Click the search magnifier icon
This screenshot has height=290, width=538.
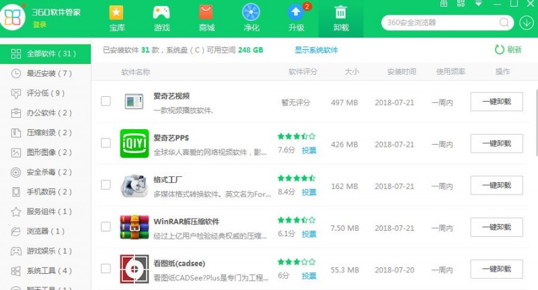click(504, 23)
